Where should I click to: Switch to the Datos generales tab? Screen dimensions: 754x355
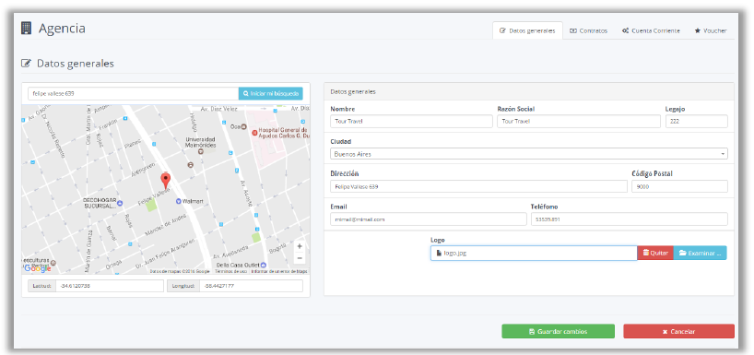coord(527,30)
